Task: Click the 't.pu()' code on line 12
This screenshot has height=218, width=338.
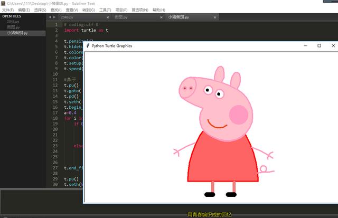Action: (71, 86)
